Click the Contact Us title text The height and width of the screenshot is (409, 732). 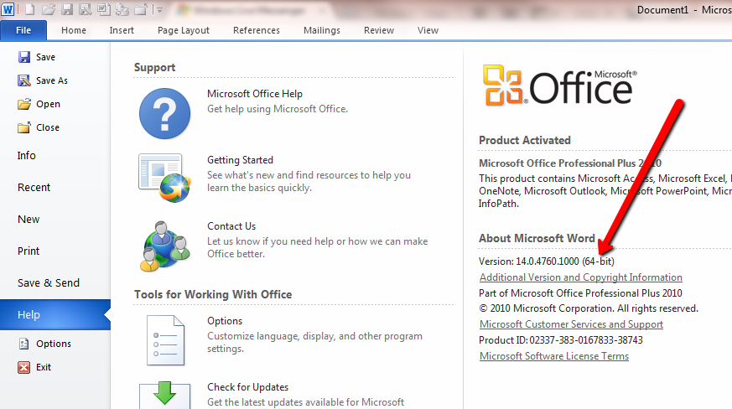(231, 226)
